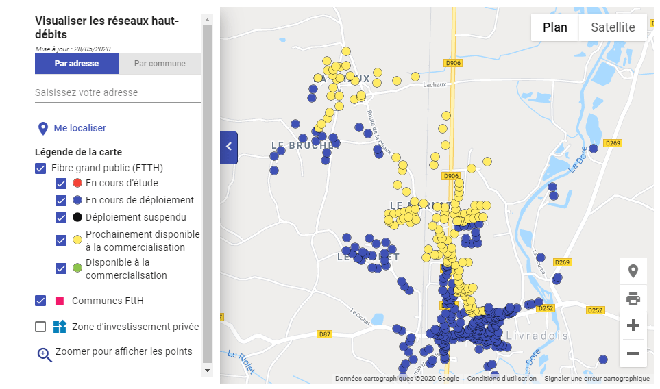Zoom out with the minus button

click(633, 353)
